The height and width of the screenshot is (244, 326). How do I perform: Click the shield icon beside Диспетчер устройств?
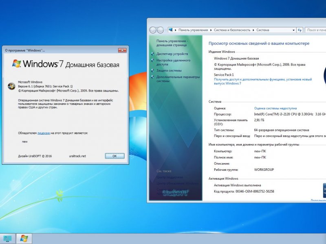point(152,54)
